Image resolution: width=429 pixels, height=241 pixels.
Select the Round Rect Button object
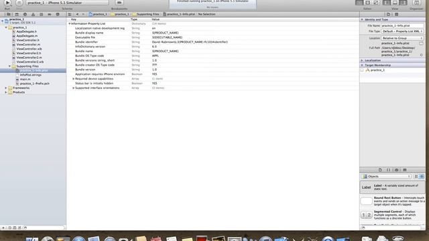point(393,201)
